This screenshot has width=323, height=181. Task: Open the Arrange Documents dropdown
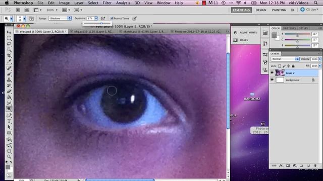pos(66,10)
